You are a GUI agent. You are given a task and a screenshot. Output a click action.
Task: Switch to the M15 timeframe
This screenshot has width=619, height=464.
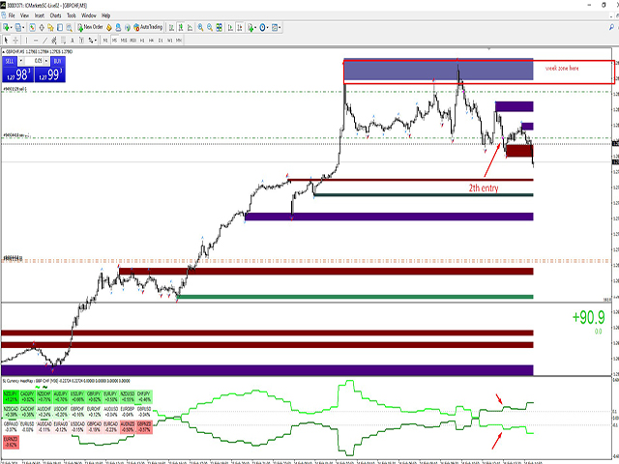tap(124, 41)
